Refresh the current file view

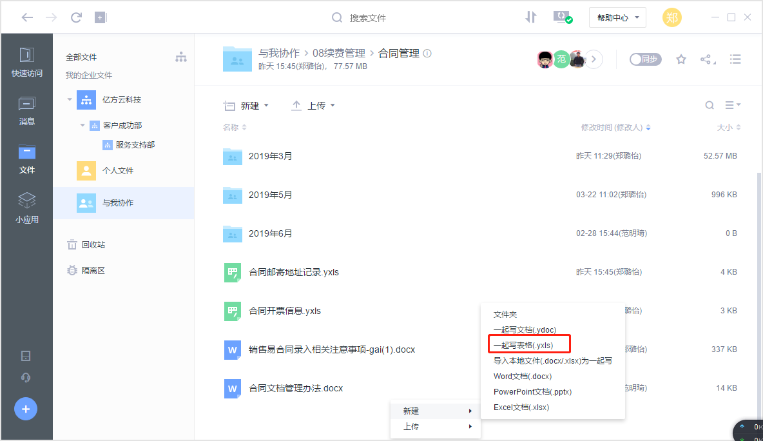76,17
